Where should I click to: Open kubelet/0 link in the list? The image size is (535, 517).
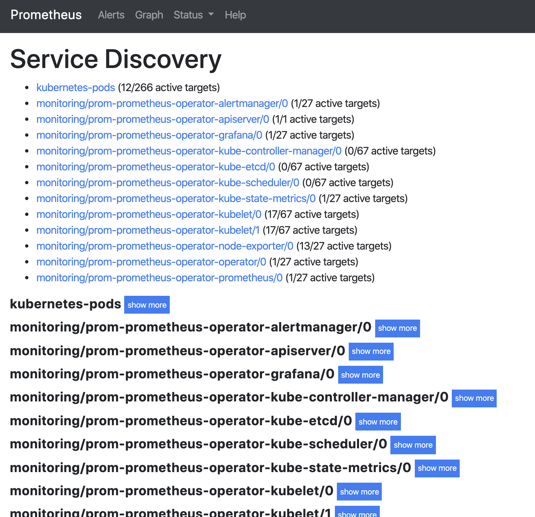[x=149, y=214]
